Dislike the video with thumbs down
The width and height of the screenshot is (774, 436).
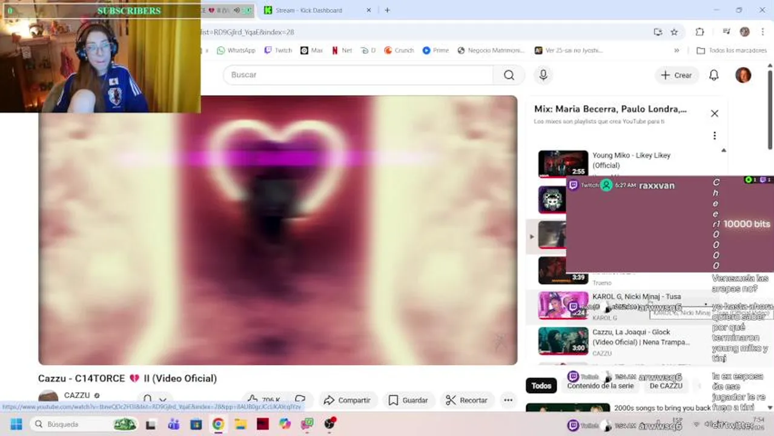(300, 400)
